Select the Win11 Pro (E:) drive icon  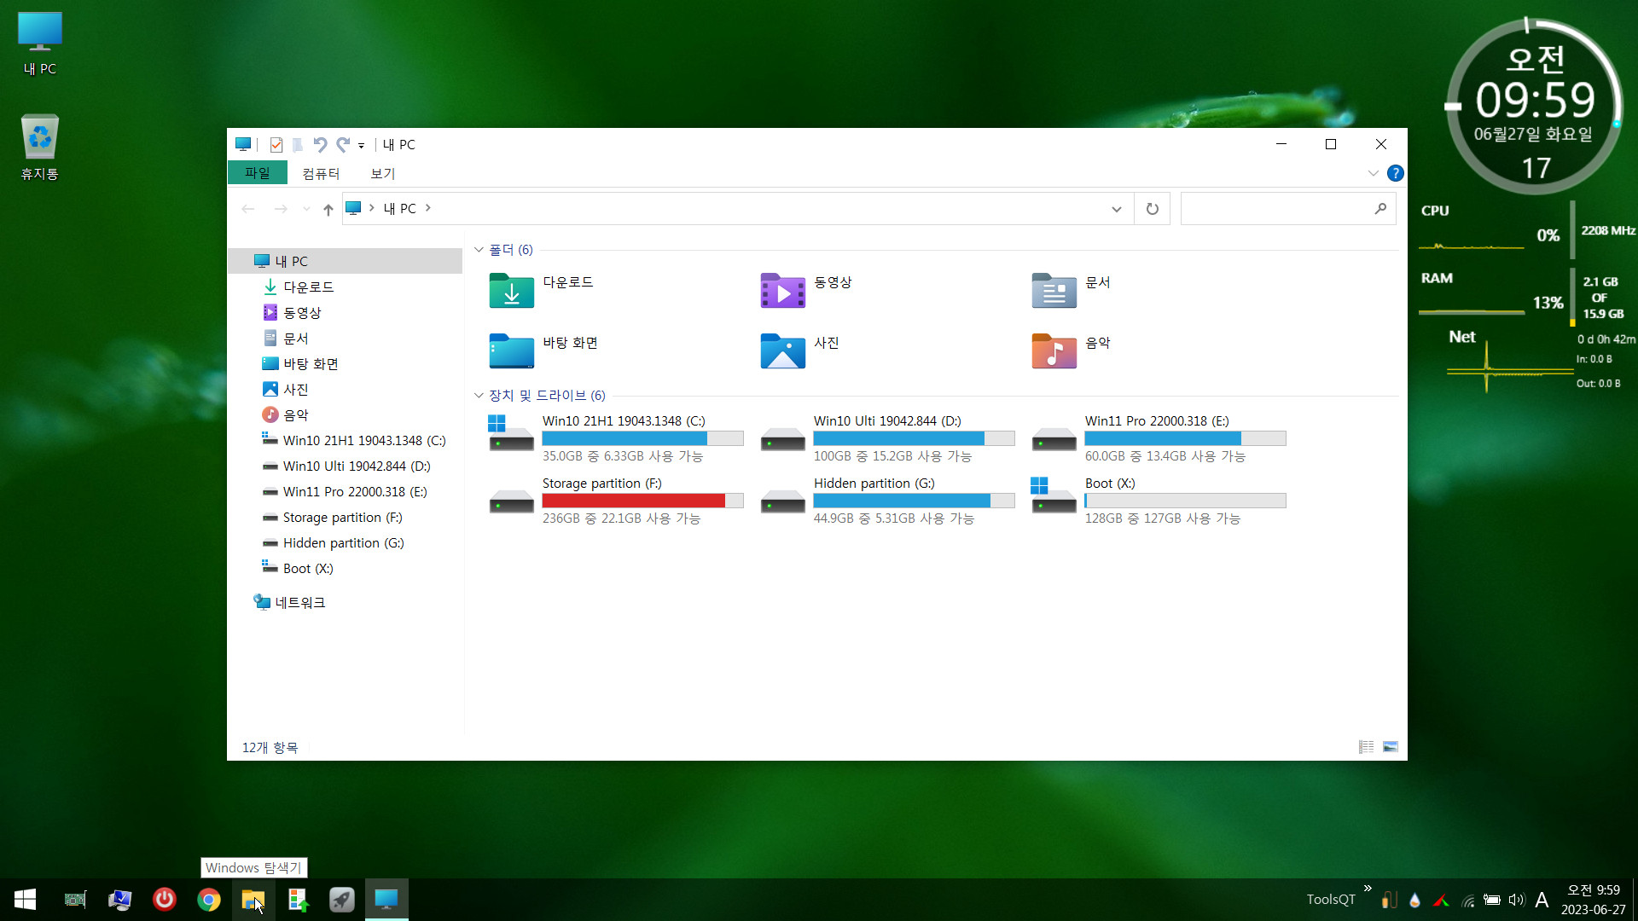1054,438
